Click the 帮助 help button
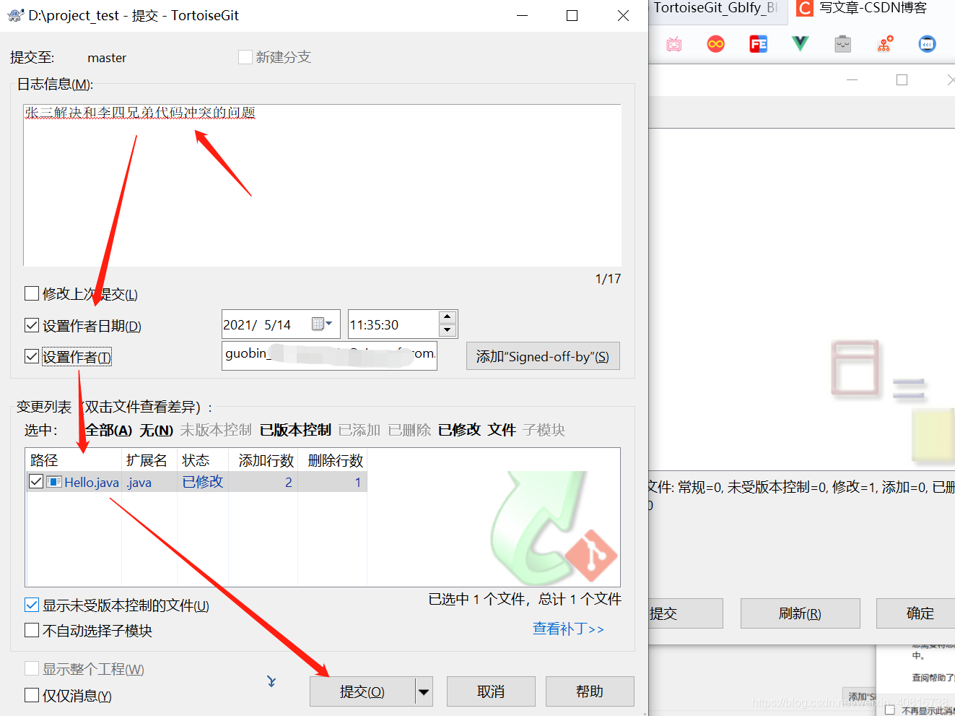Screen dimensions: 955x716 coord(590,691)
